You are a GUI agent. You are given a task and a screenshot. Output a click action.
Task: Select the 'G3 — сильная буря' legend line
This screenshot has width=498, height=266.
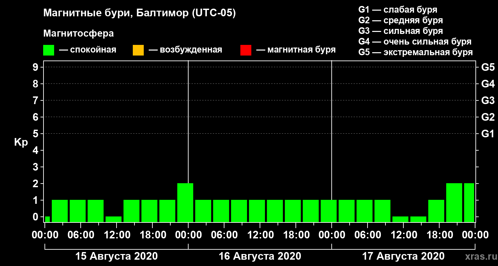(401, 31)
